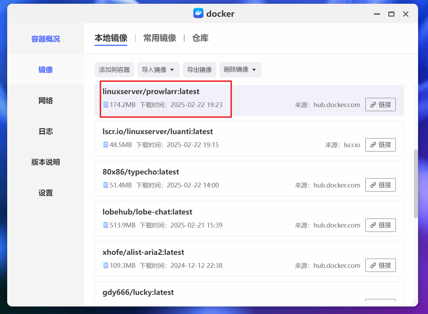Click the size icon beside 109.3MB
Image resolution: width=428 pixels, height=314 pixels.
[x=105, y=265]
